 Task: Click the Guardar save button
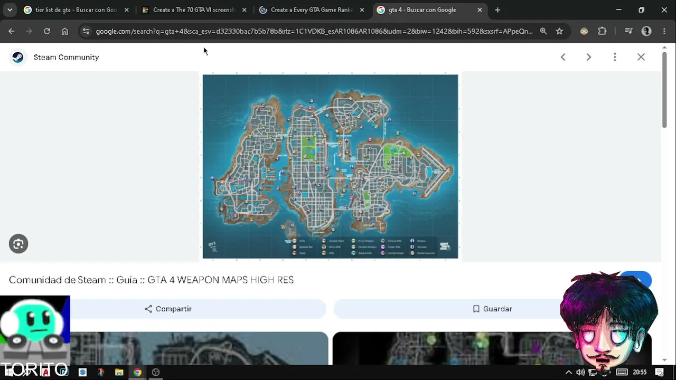pyautogui.click(x=492, y=309)
